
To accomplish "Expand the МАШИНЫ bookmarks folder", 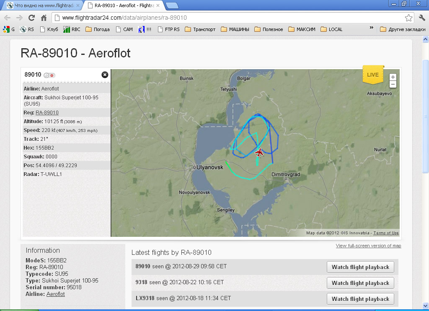I will click(235, 29).
